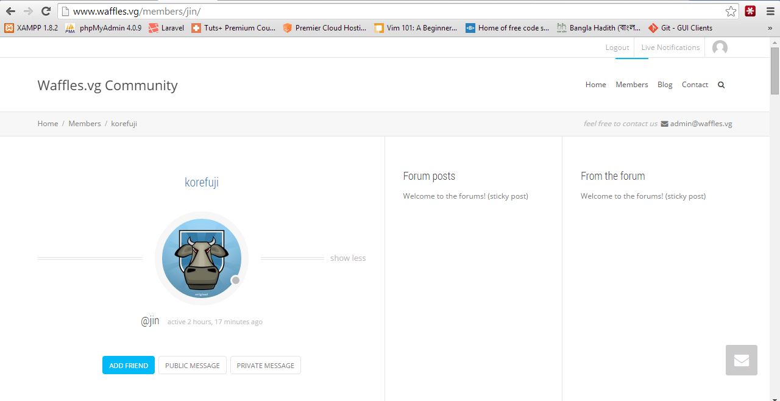This screenshot has width=780, height=401.
Task: Open Live Notifications in top bar
Action: click(x=670, y=48)
